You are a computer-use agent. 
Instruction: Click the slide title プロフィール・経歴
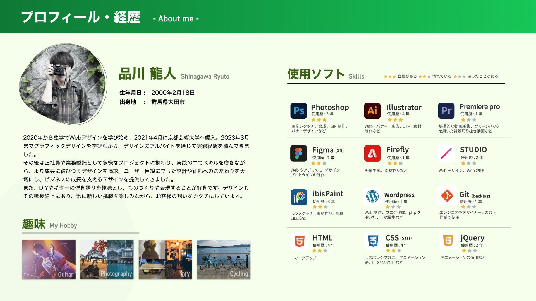pos(81,17)
